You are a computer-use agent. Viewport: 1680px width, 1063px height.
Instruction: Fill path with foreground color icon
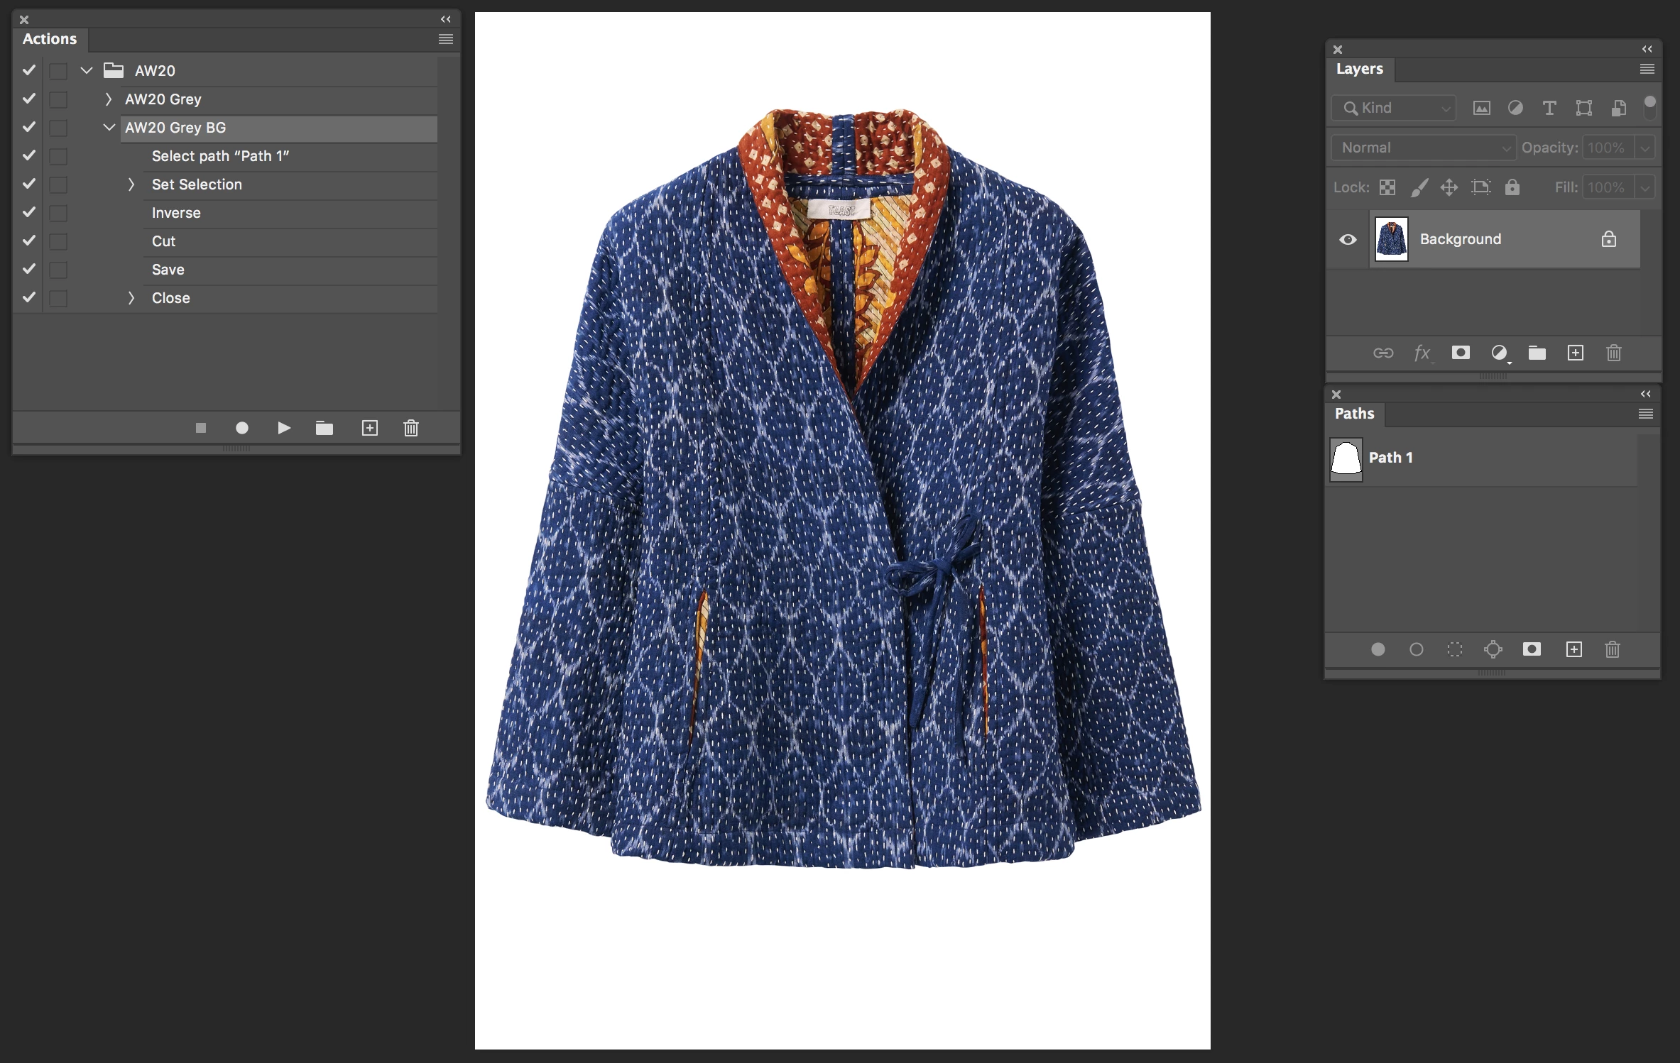point(1378,649)
